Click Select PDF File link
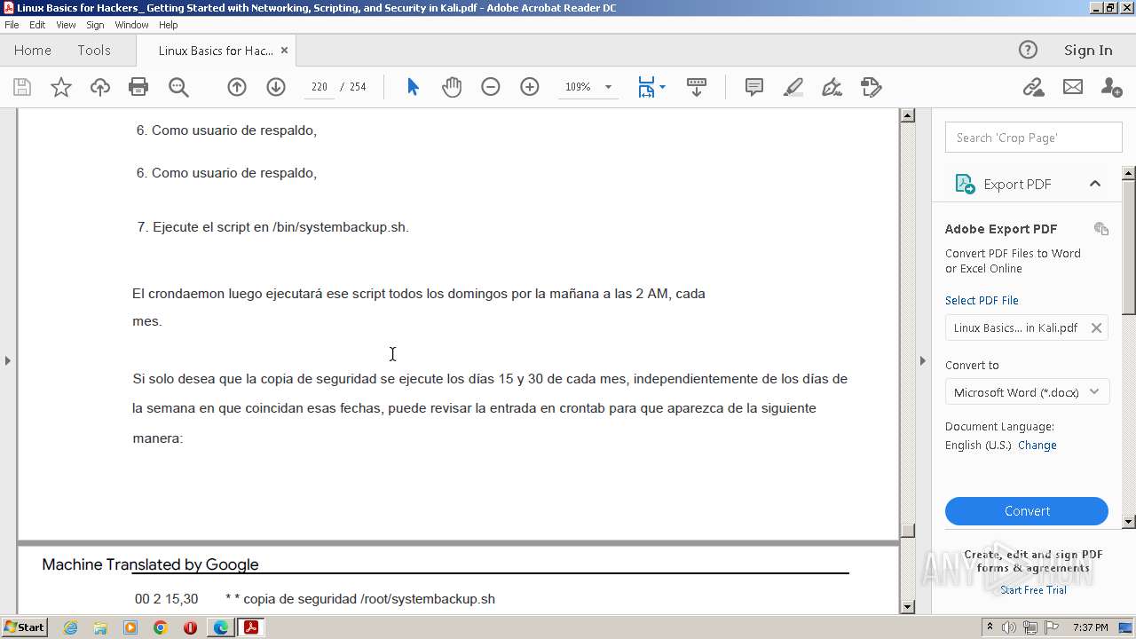Viewport: 1136px width, 639px height. pyautogui.click(x=982, y=301)
